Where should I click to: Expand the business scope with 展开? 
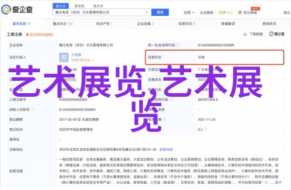(x=278, y=183)
